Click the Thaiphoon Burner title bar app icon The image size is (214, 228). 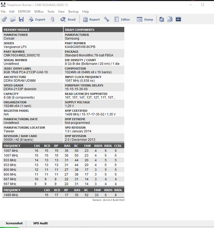[x=3, y=5]
